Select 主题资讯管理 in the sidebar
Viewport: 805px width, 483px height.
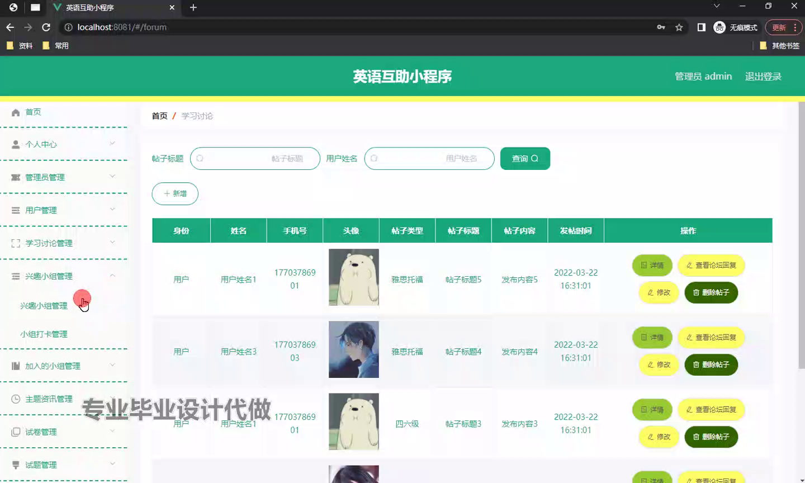click(49, 399)
